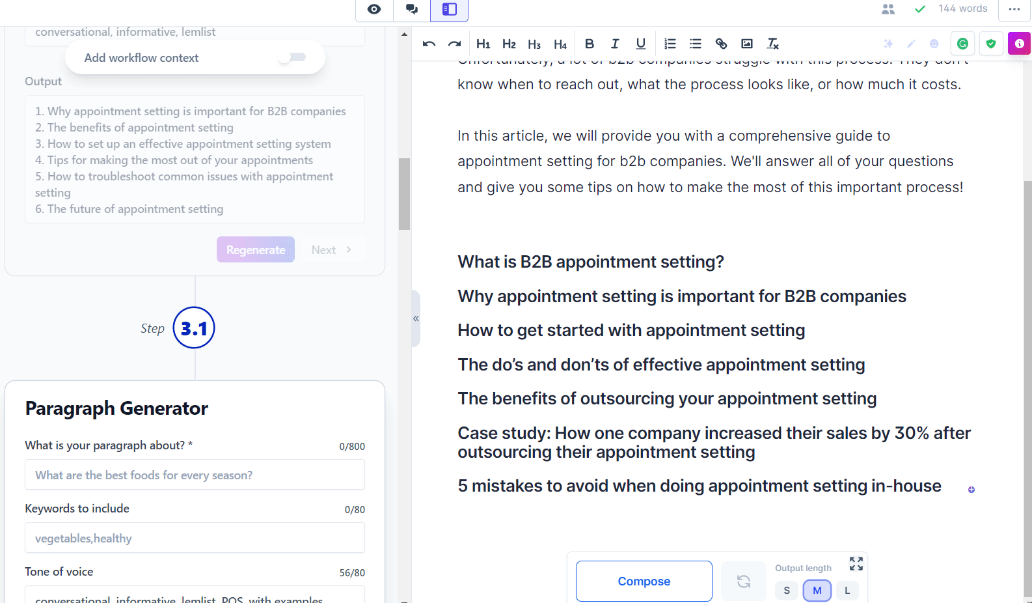Click heading "Why appointment setting is important for B2B companies"

click(x=682, y=296)
